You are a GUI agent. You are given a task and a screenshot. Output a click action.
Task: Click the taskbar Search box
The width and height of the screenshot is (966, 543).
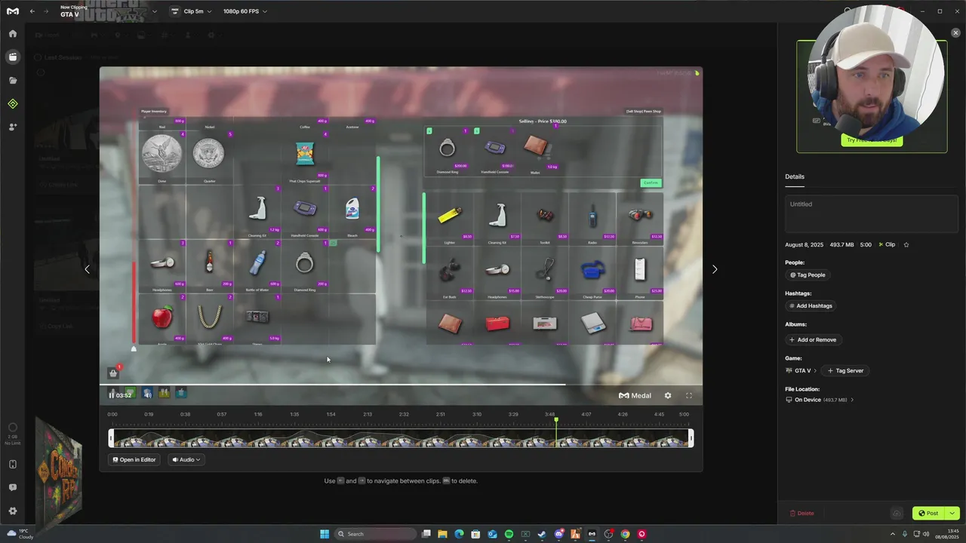376,534
